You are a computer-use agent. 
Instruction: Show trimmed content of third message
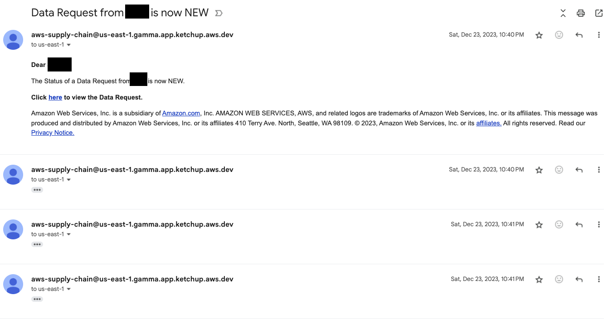click(37, 245)
